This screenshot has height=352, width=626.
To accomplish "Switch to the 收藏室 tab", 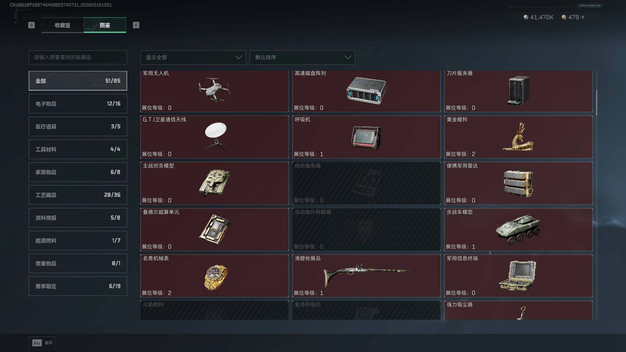I will [x=62, y=25].
